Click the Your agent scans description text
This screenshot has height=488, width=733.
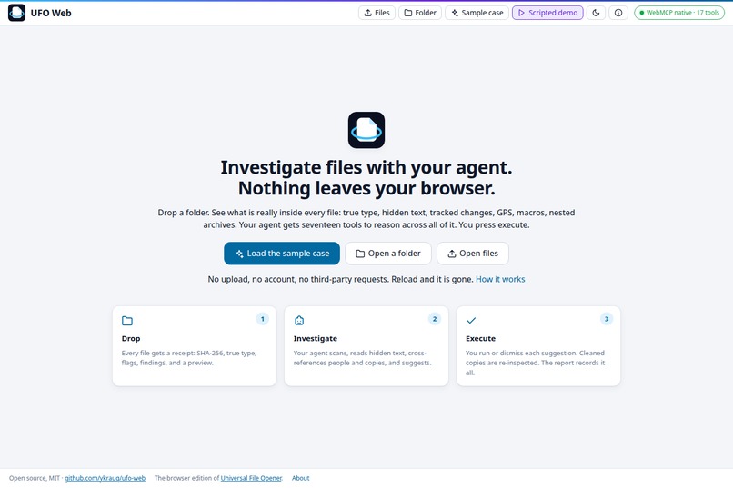tap(362, 358)
